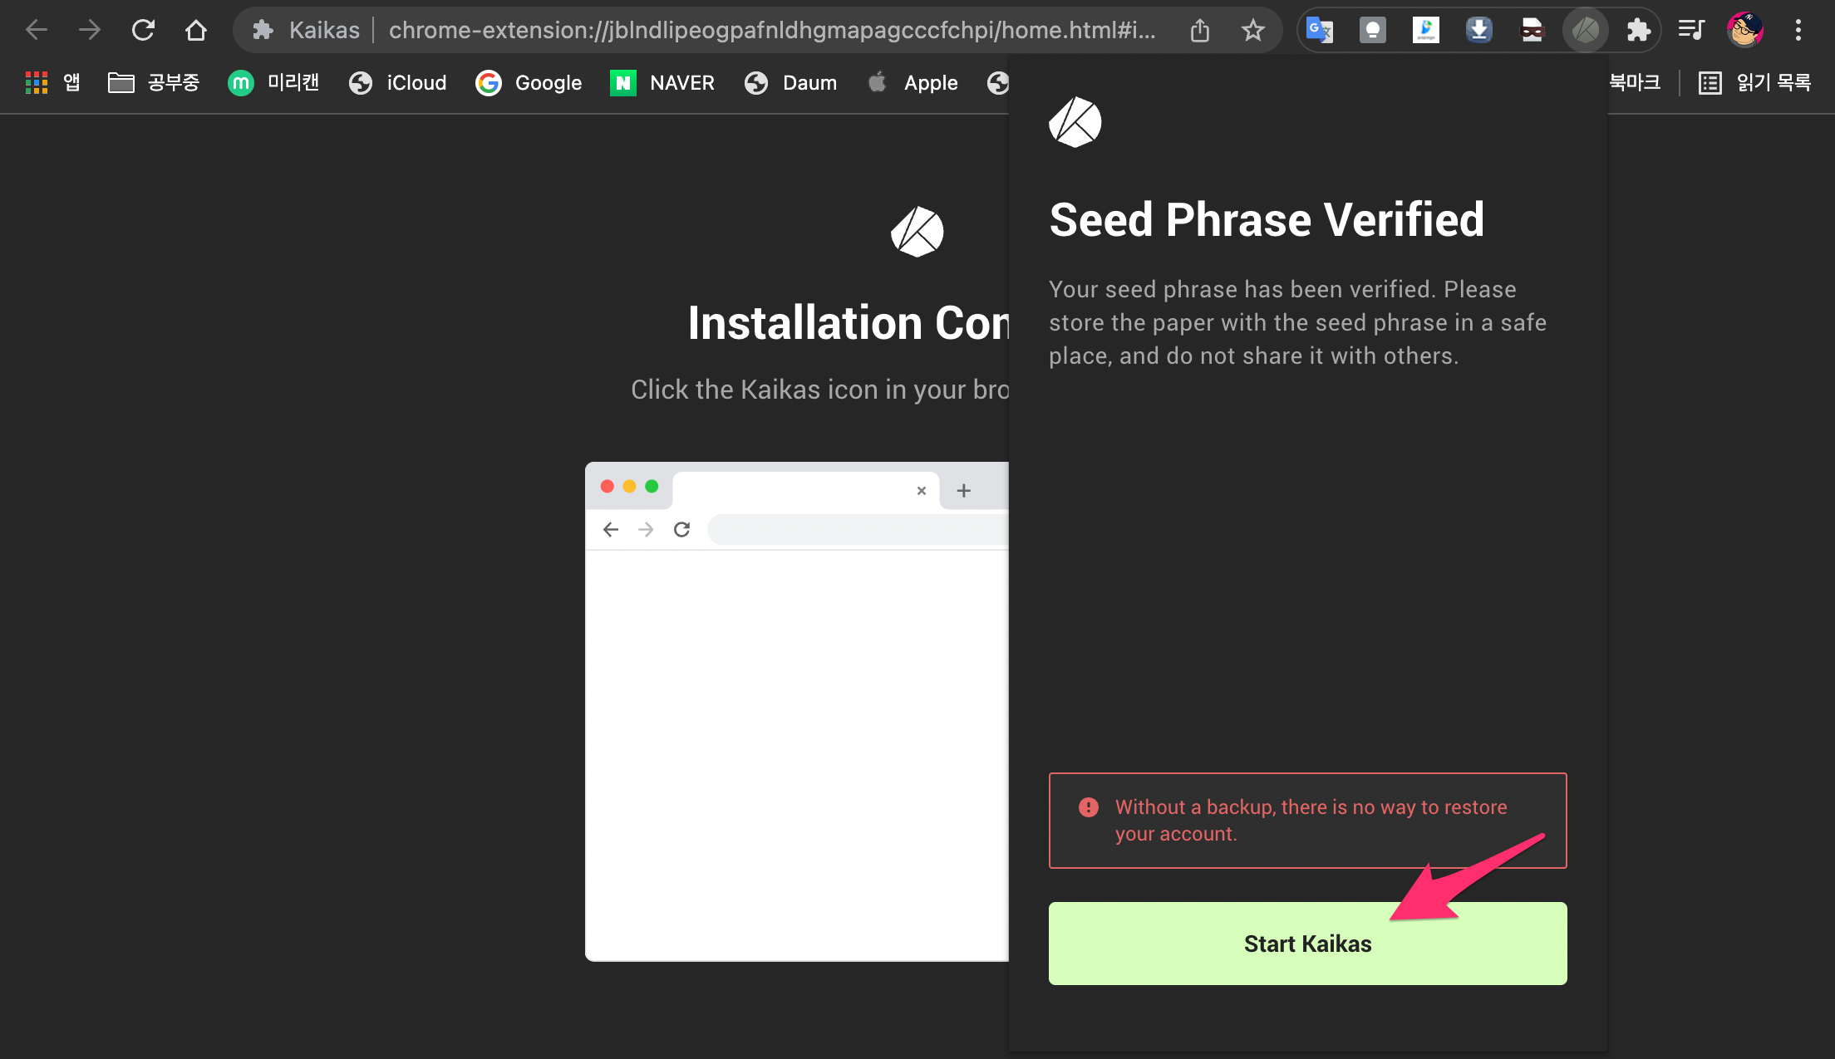Viewport: 1835px width, 1059px height.
Task: Click the address bar URL field
Action: 771,31
